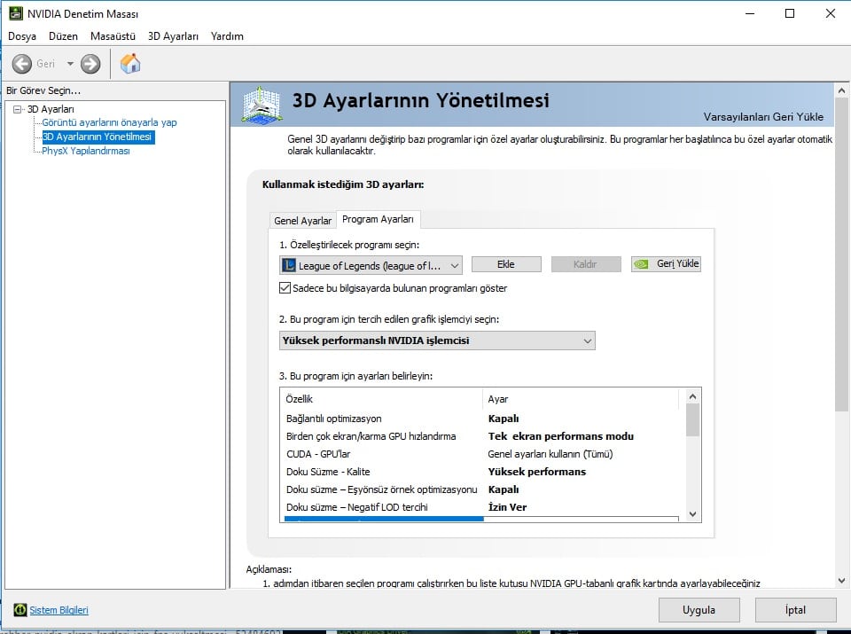Click 'İzin Ver' setting value
The height and width of the screenshot is (634, 851).
(x=507, y=507)
